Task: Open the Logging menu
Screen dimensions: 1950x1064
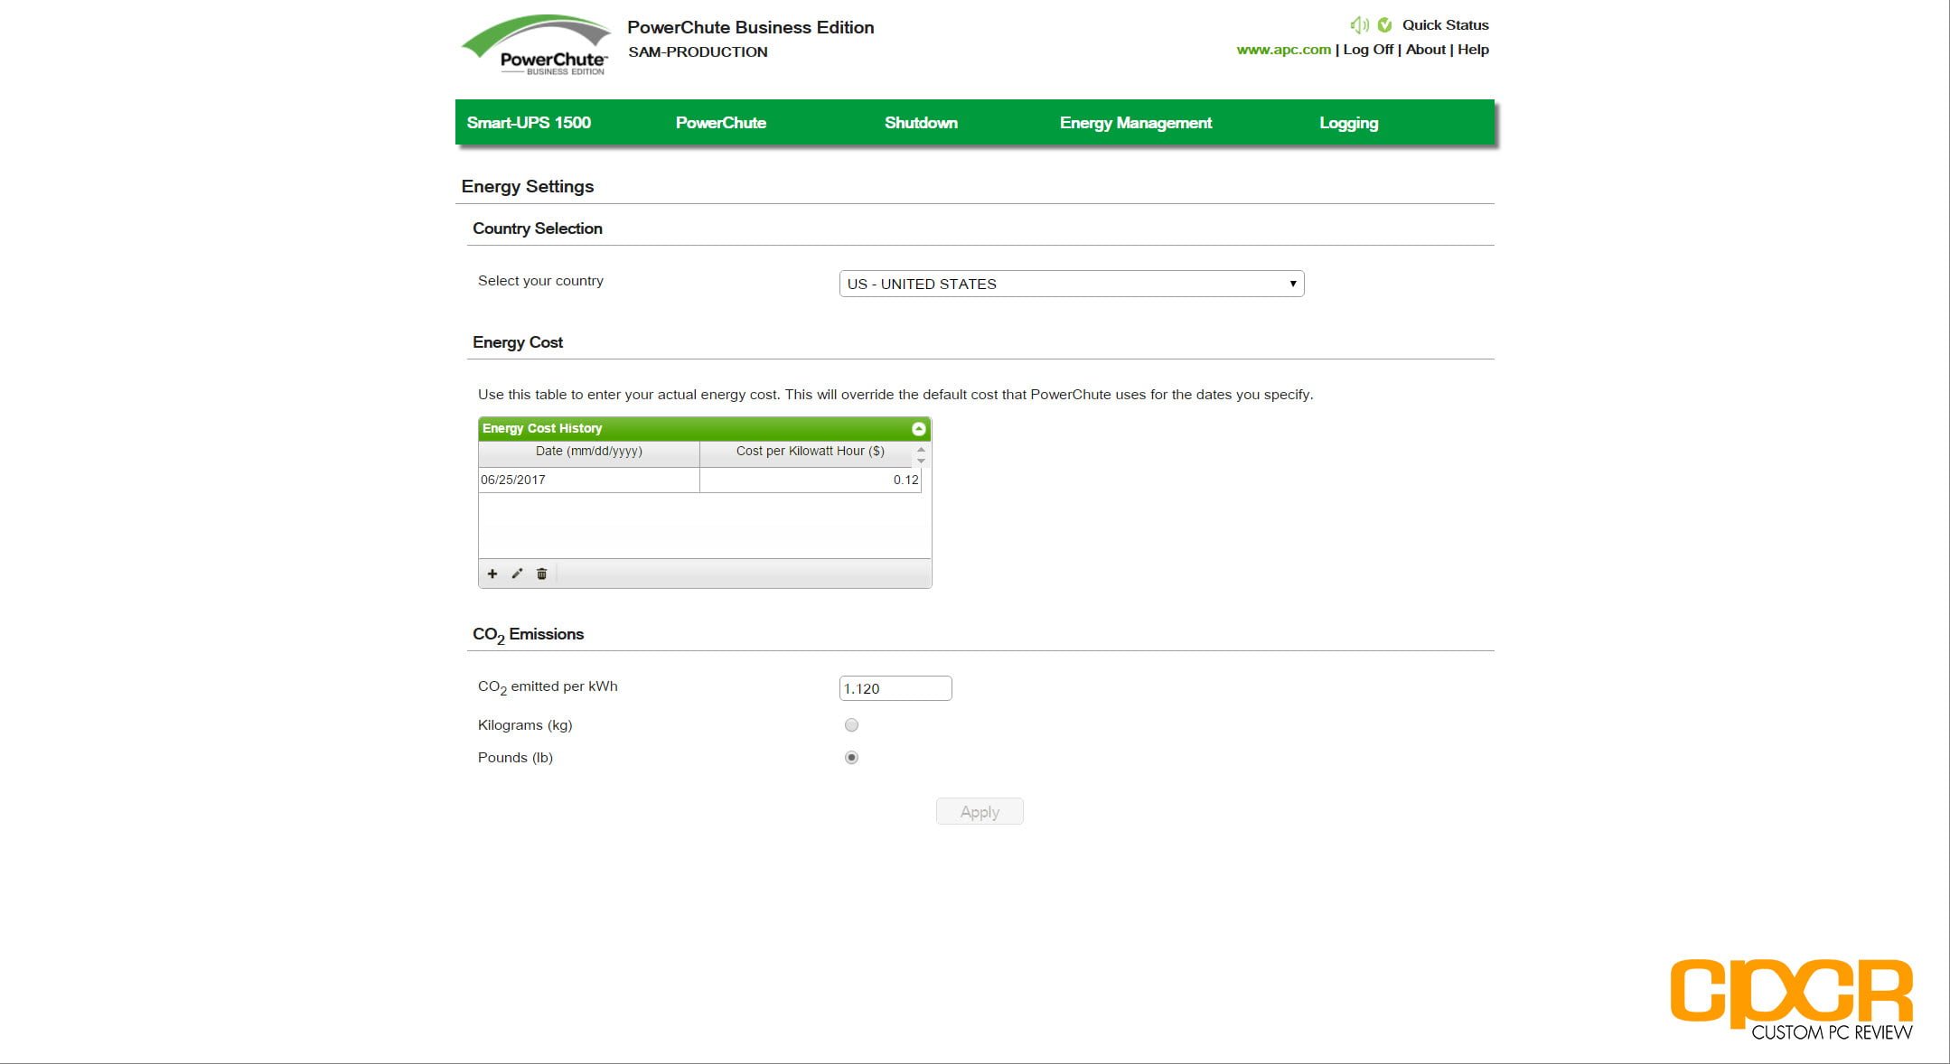Action: 1348,123
